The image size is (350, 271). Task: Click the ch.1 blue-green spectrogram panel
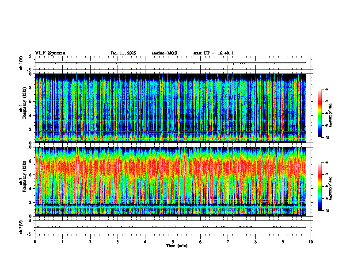click(x=171, y=108)
